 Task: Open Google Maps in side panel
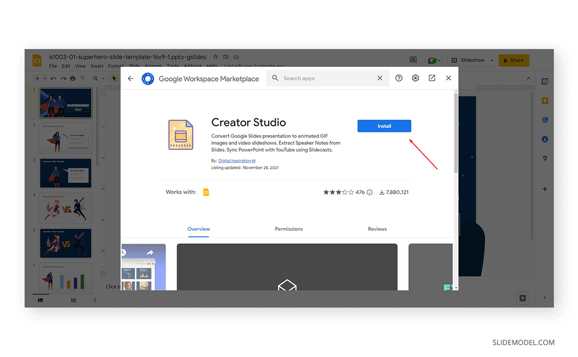pyautogui.click(x=545, y=158)
